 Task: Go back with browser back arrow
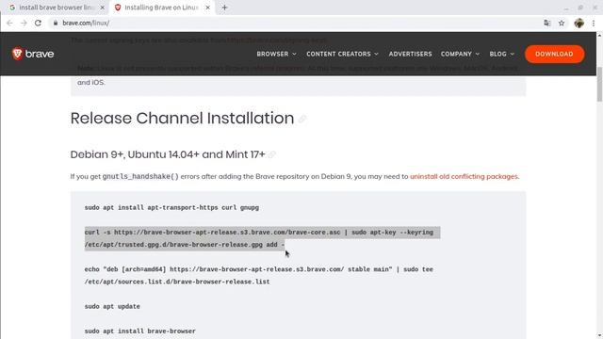(9, 23)
